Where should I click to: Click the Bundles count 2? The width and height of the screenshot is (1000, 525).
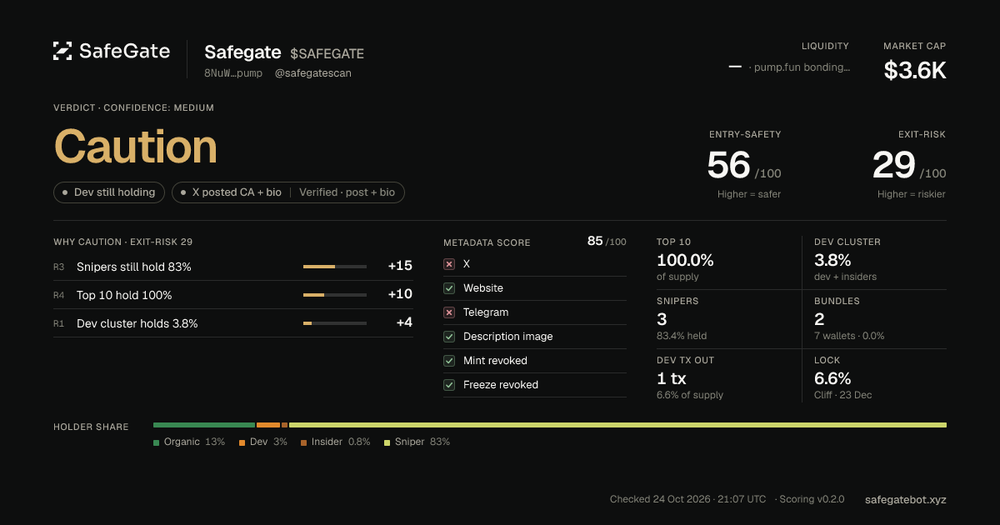click(x=819, y=319)
